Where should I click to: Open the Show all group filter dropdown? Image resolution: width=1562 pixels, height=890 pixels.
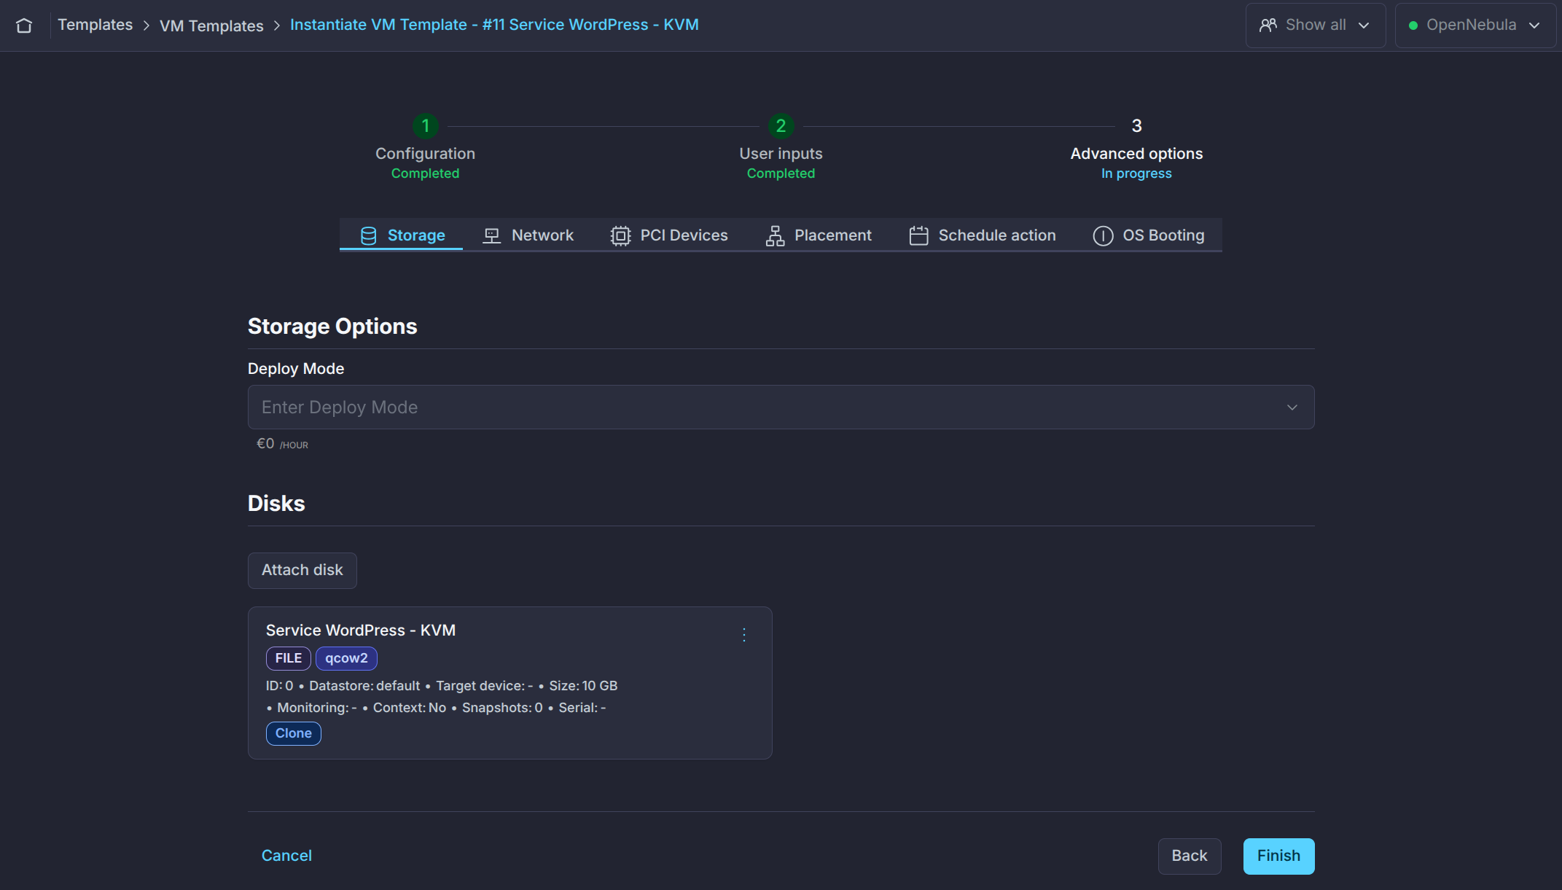(x=1315, y=26)
